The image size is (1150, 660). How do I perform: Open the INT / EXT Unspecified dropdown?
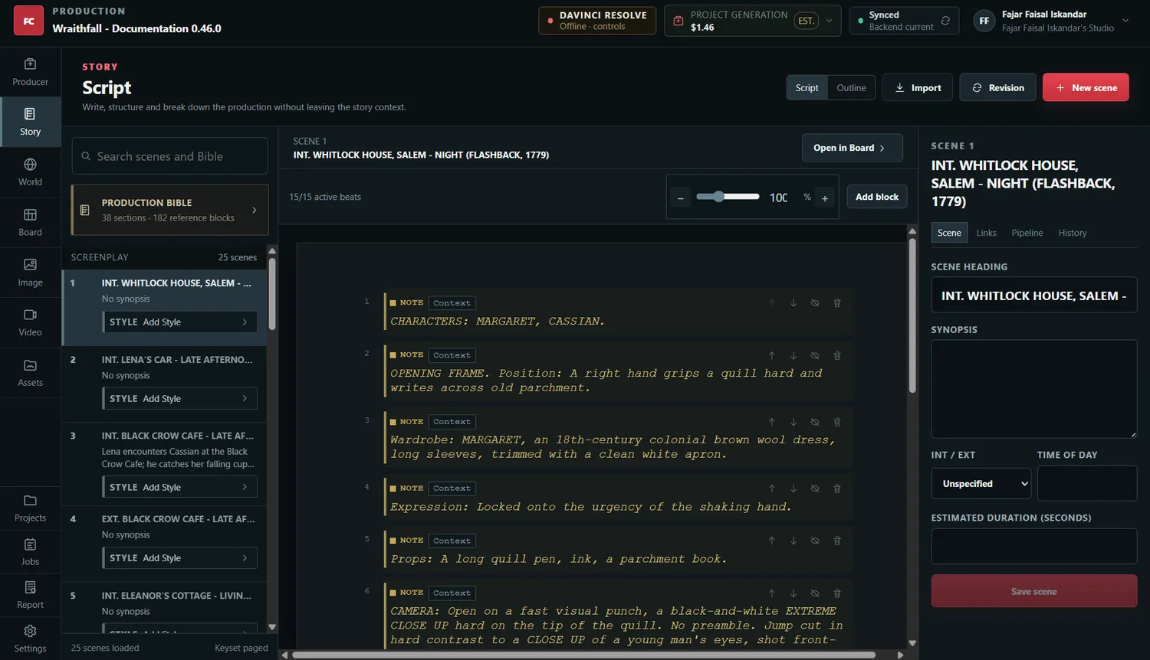[981, 484]
